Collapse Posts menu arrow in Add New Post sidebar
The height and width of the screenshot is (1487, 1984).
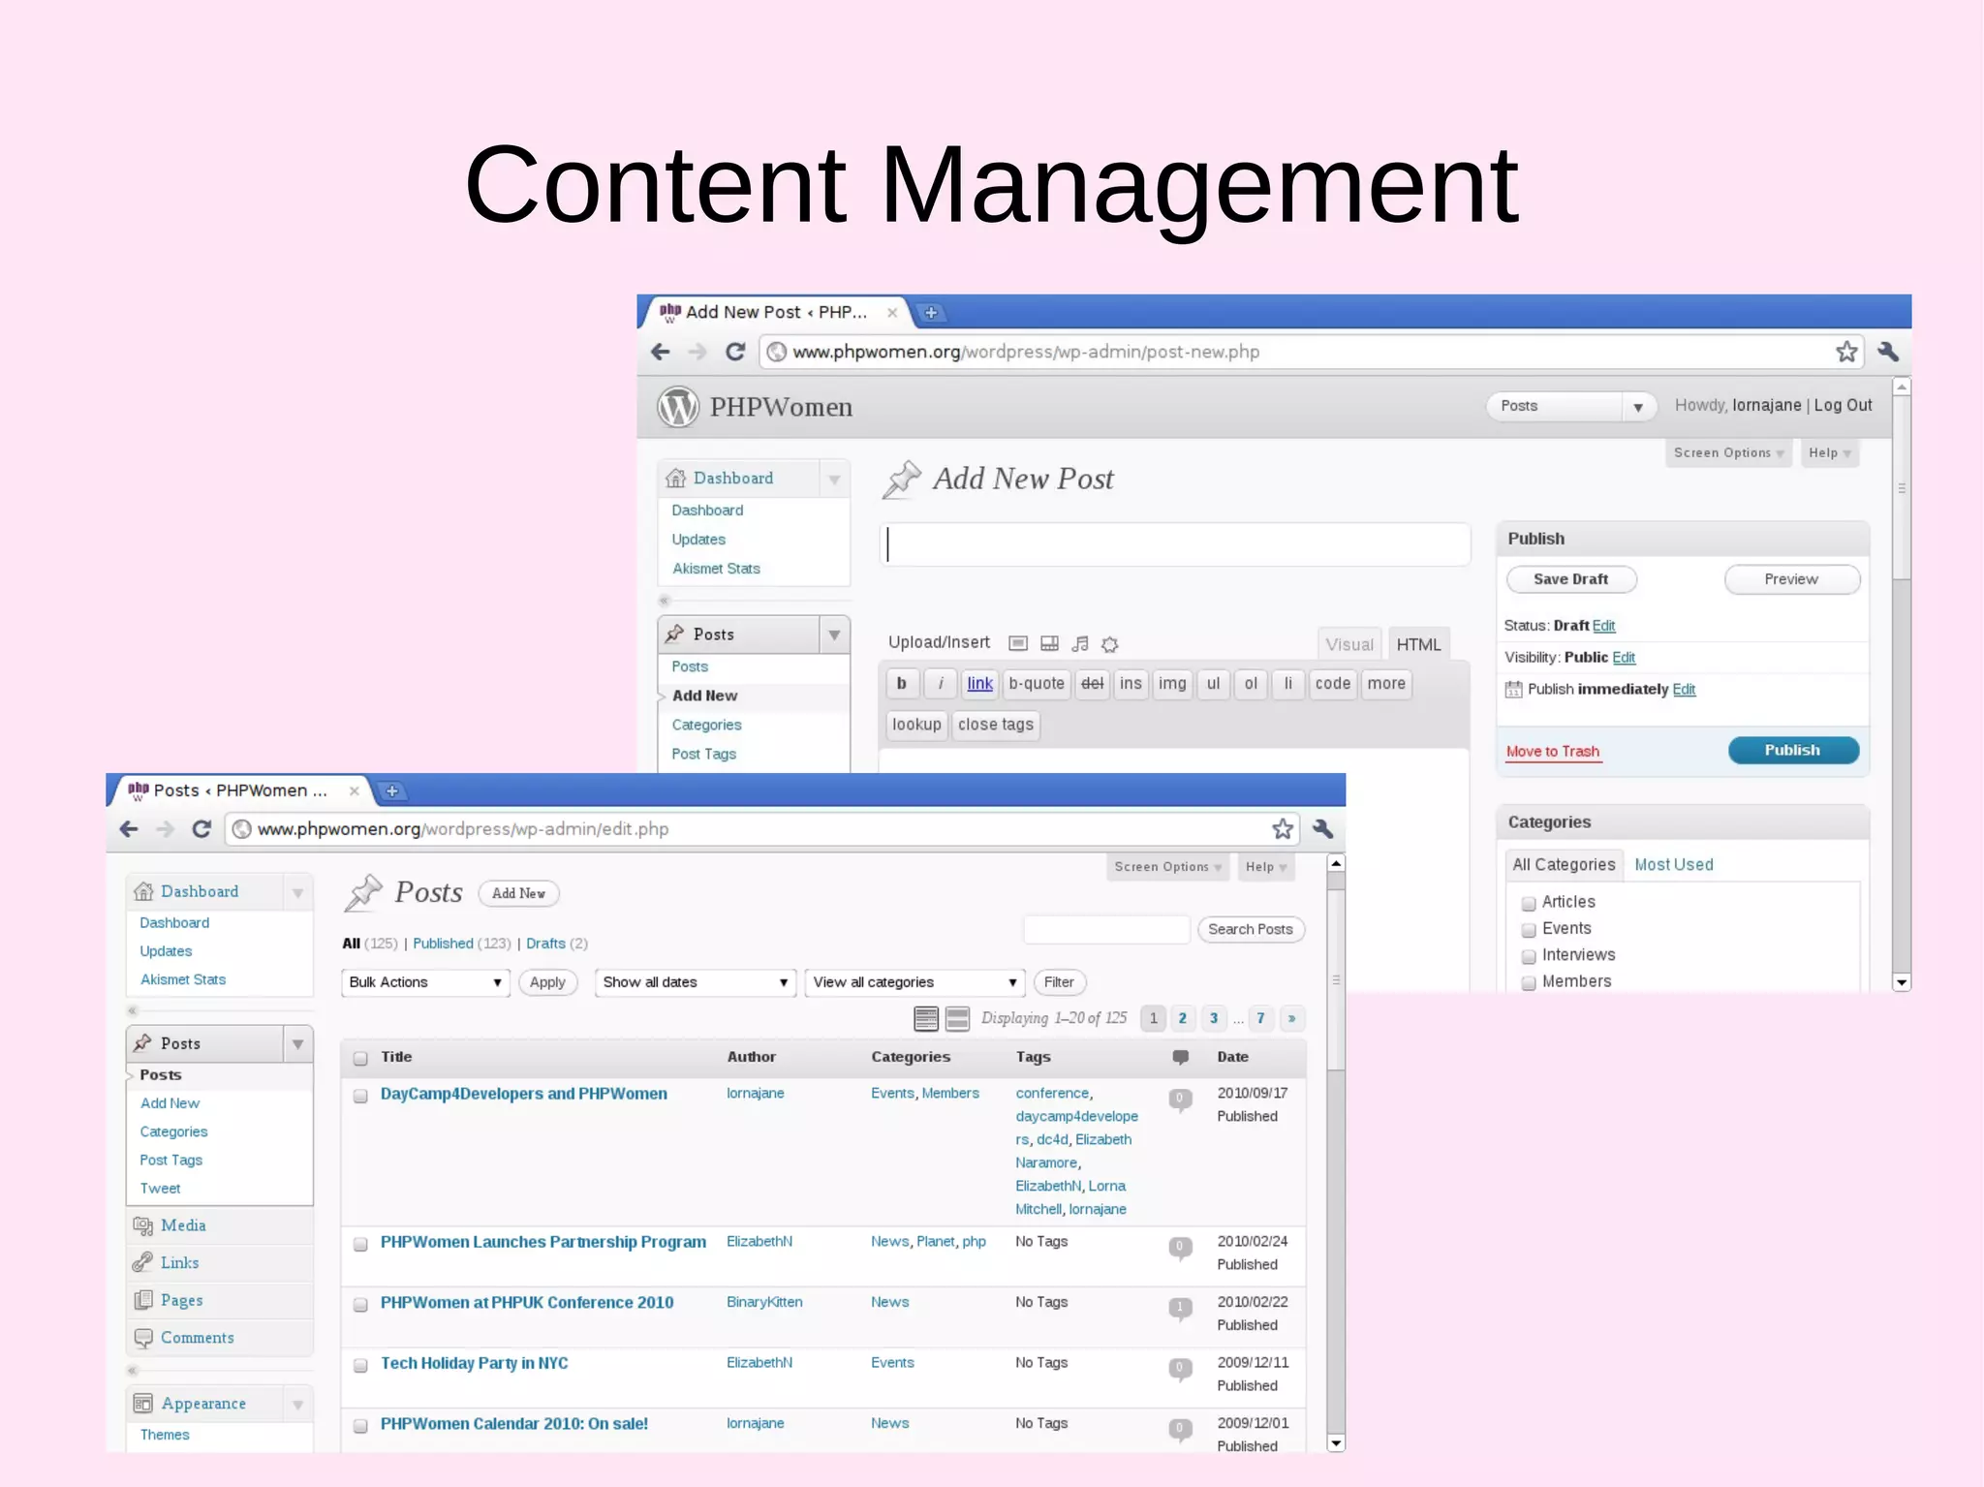coord(834,635)
